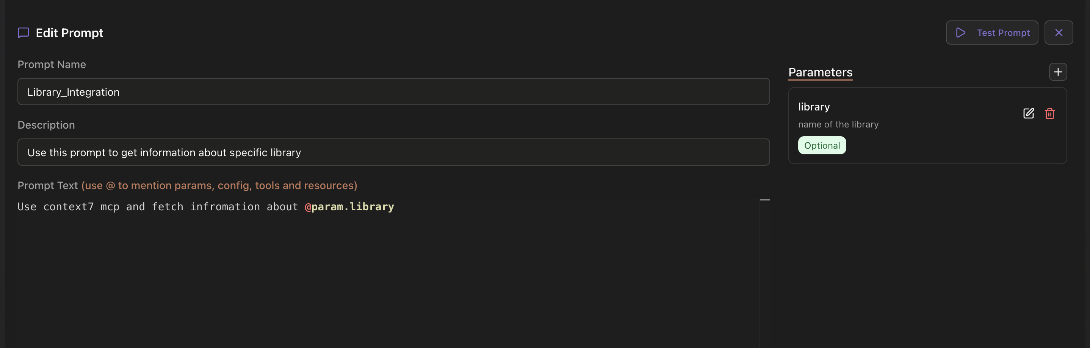Click the orange mention hint text
The width and height of the screenshot is (1090, 348).
tap(219, 185)
